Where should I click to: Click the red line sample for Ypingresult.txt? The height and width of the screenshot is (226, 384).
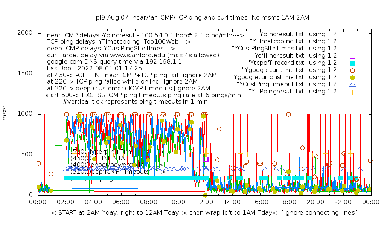click(352, 34)
